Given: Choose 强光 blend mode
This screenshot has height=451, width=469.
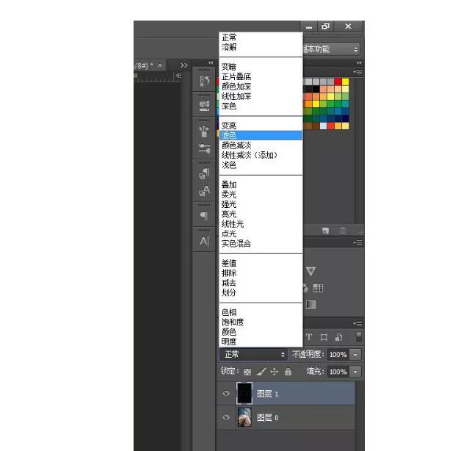Looking at the screenshot, I should click(x=229, y=204).
